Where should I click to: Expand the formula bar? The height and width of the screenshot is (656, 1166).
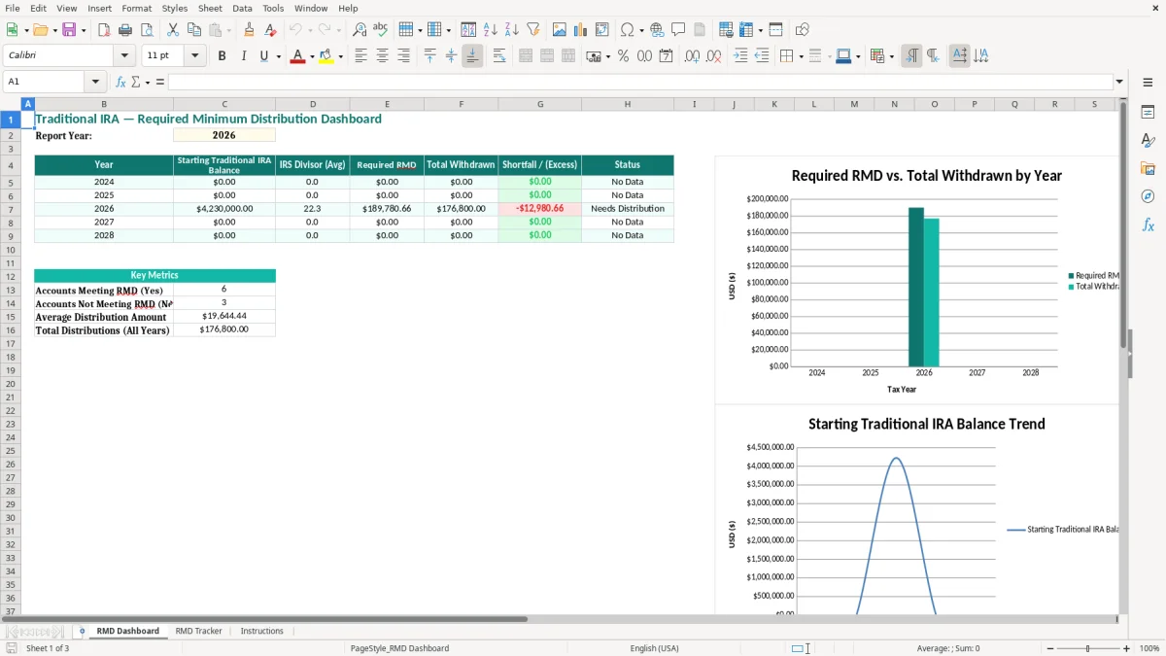coord(1119,82)
